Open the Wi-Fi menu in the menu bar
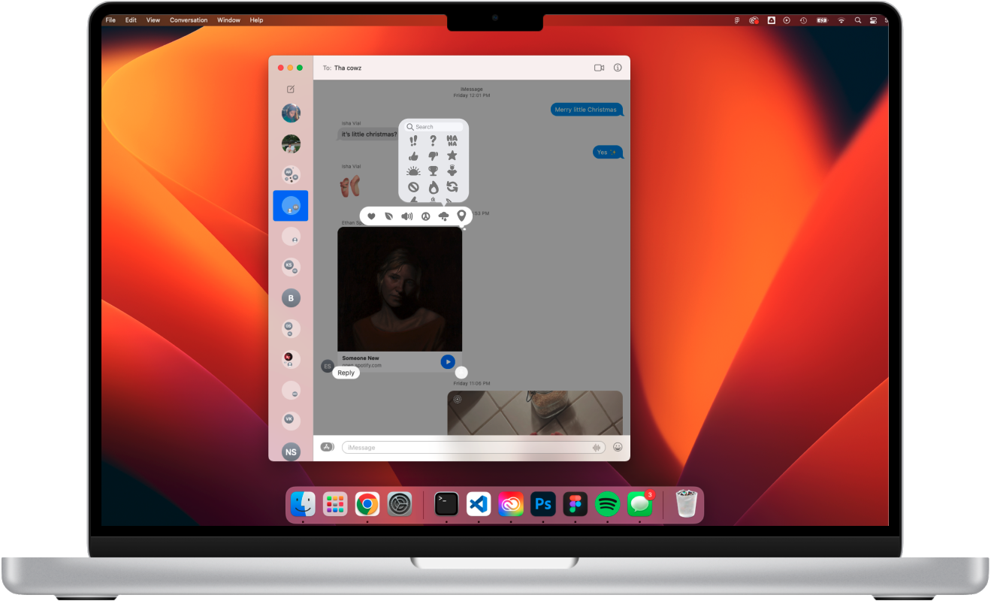 click(x=841, y=20)
